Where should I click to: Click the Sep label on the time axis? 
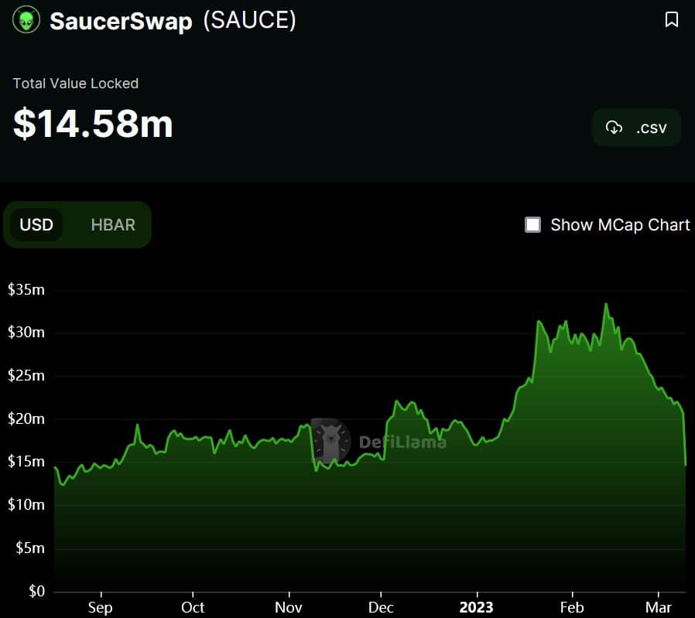100,607
